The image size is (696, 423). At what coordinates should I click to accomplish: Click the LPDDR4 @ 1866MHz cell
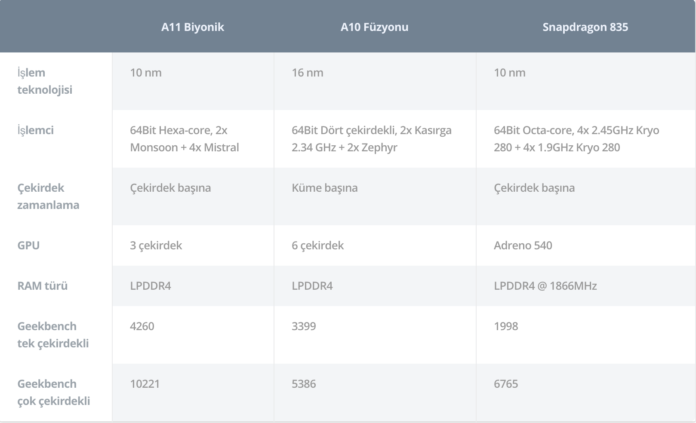[545, 286]
